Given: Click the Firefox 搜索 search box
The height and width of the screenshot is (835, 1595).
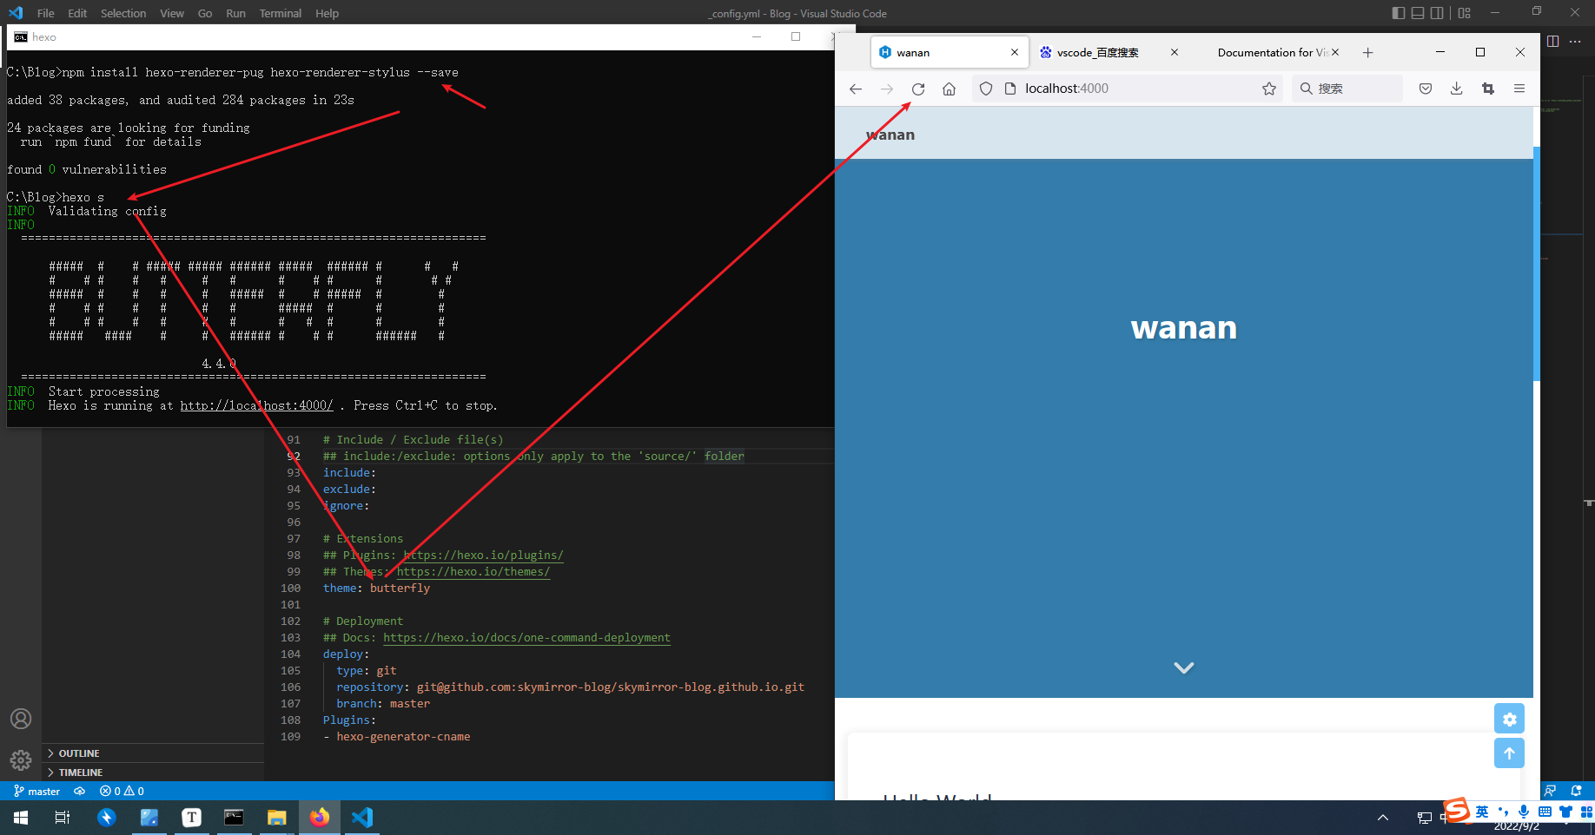Looking at the screenshot, I should (x=1347, y=89).
